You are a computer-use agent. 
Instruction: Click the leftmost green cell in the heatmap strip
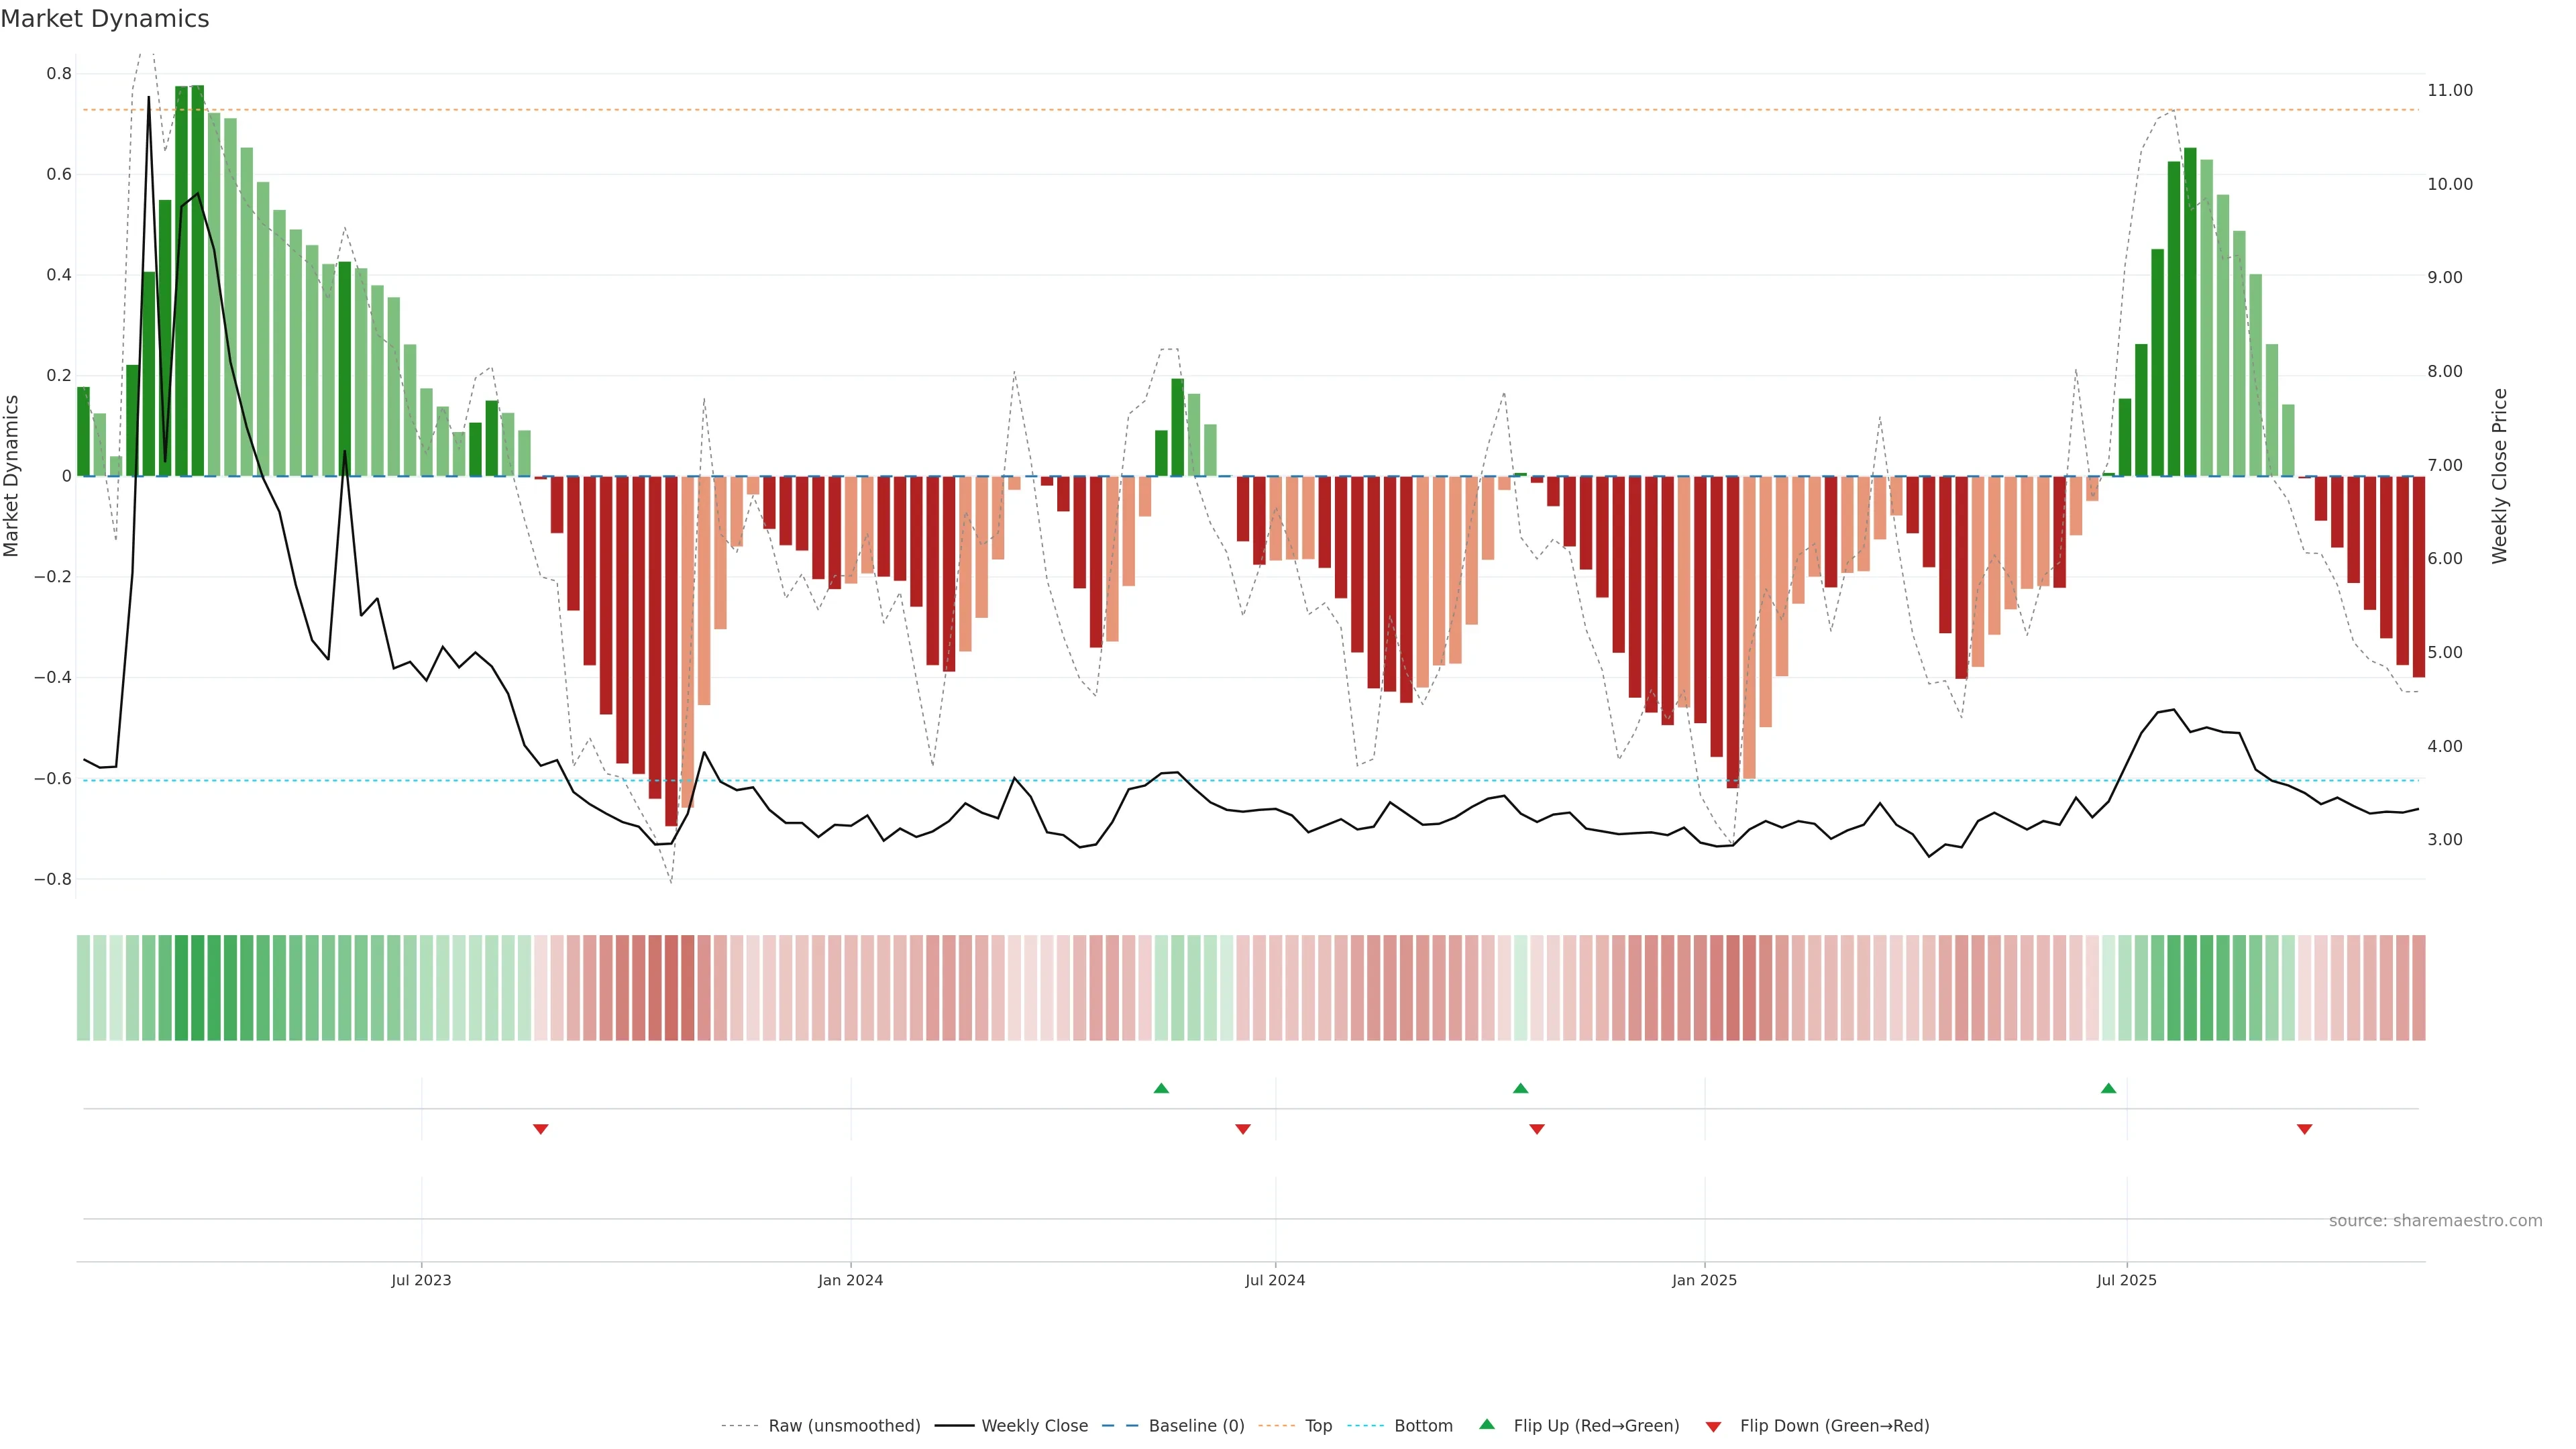click(83, 988)
